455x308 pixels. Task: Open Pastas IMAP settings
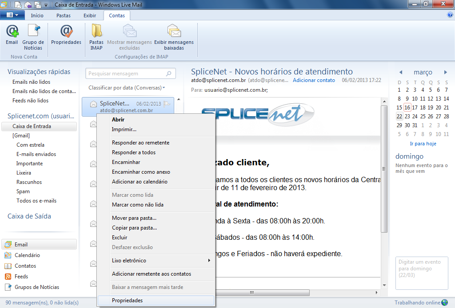(x=96, y=37)
